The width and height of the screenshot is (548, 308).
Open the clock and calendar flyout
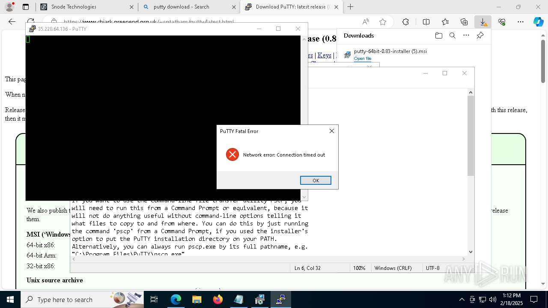coord(511,299)
